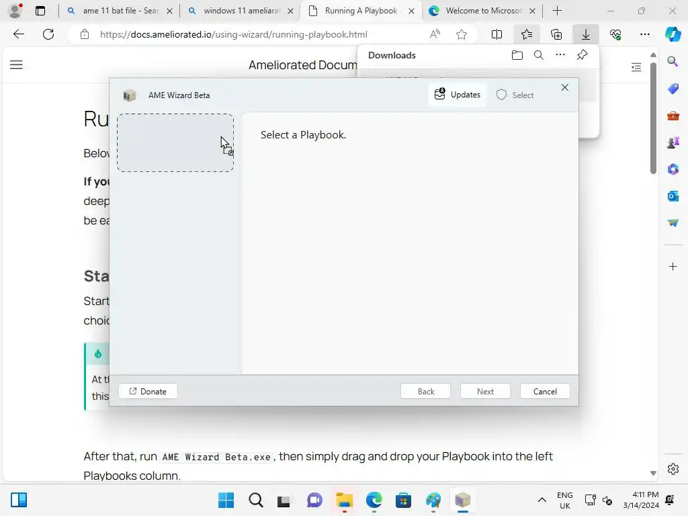The image size is (688, 516).
Task: Open Windows Start menu
Action: tap(226, 500)
